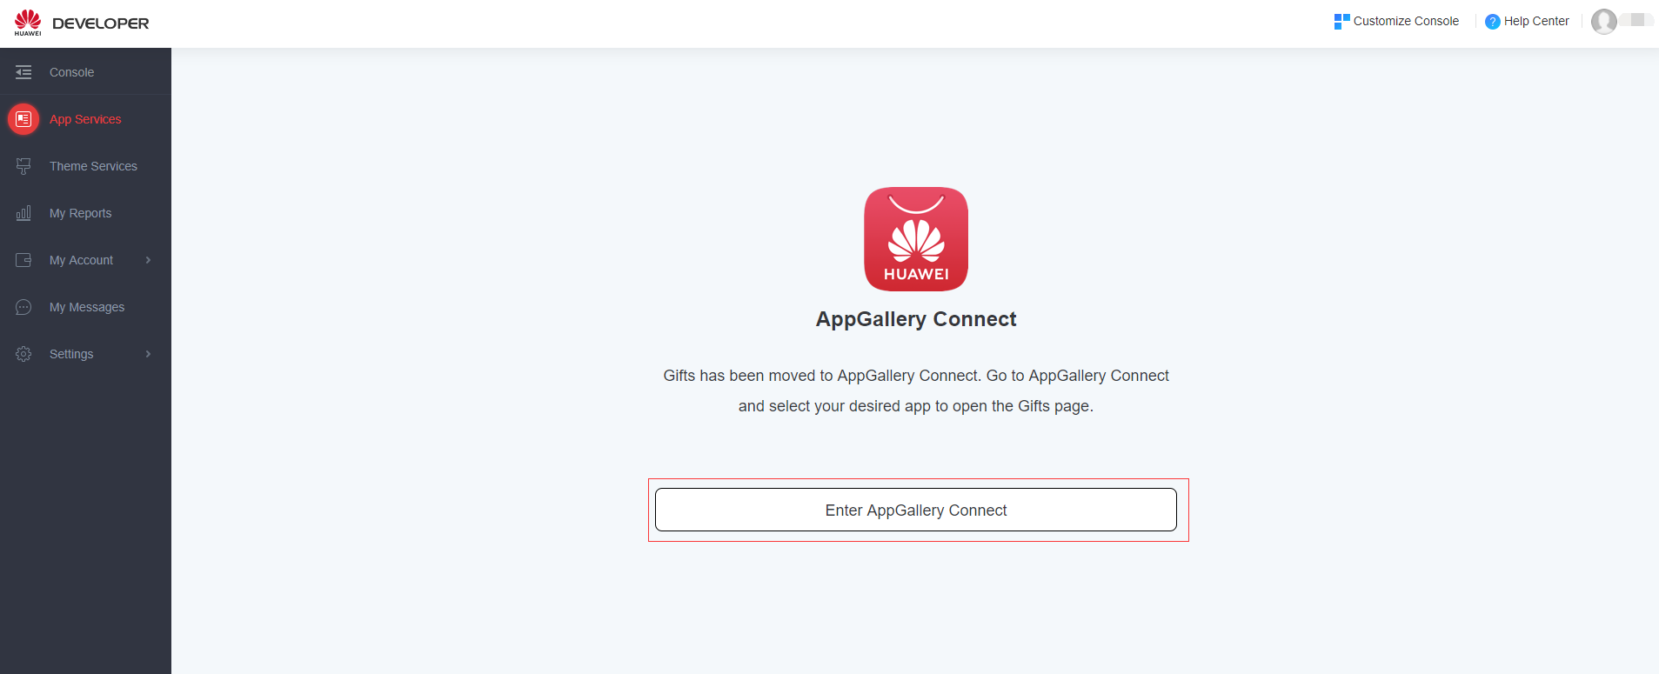Open My Reports from sidebar
Screen dimensions: 1659x674
pos(80,213)
